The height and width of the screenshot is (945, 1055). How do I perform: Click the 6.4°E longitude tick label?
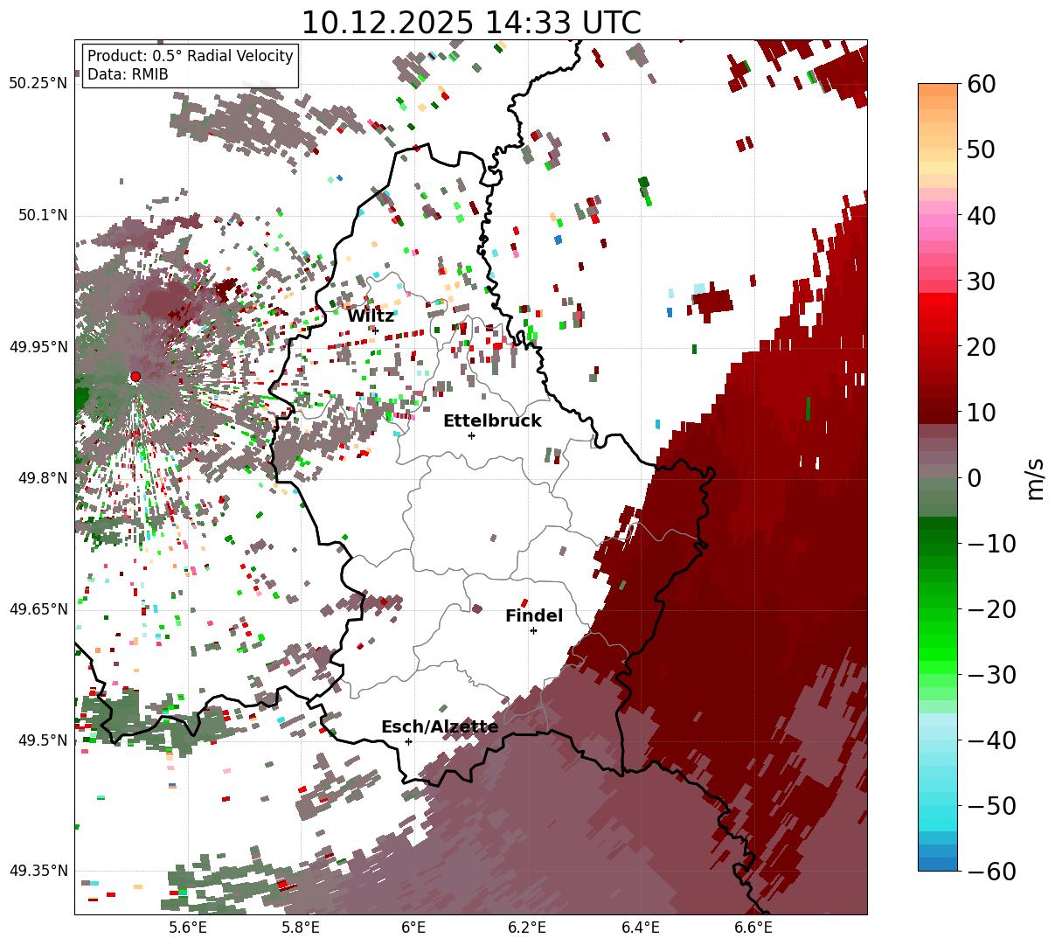641,928
